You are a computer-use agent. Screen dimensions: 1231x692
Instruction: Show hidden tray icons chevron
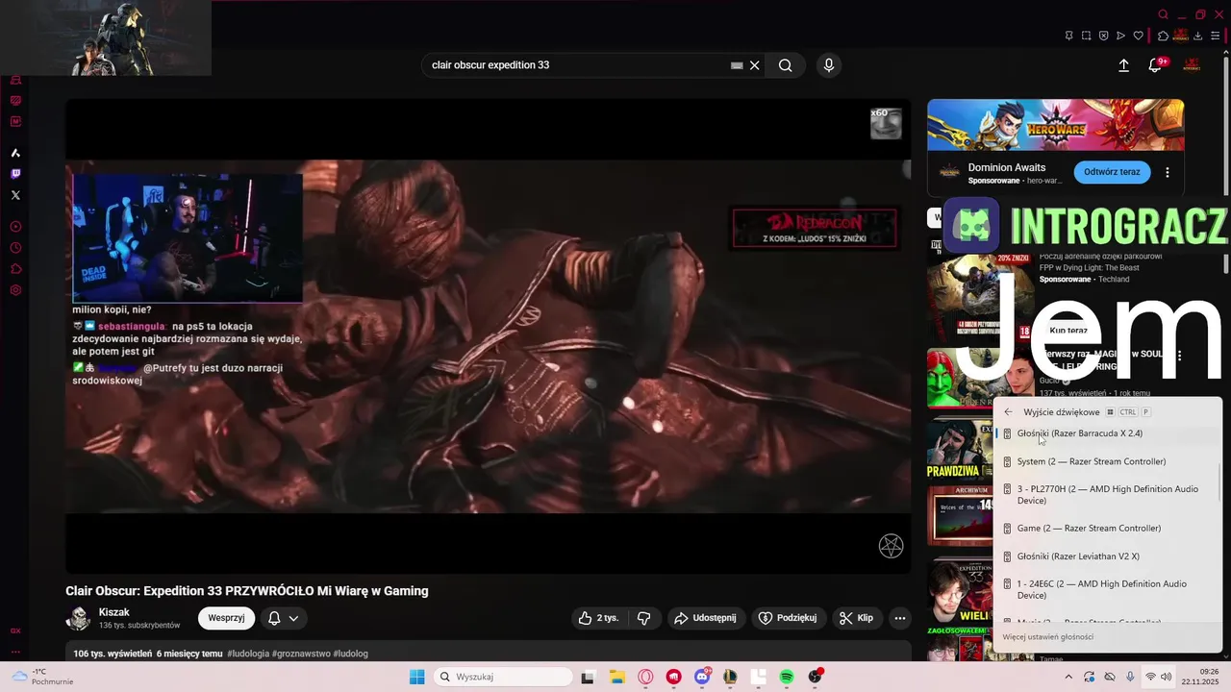click(1068, 677)
